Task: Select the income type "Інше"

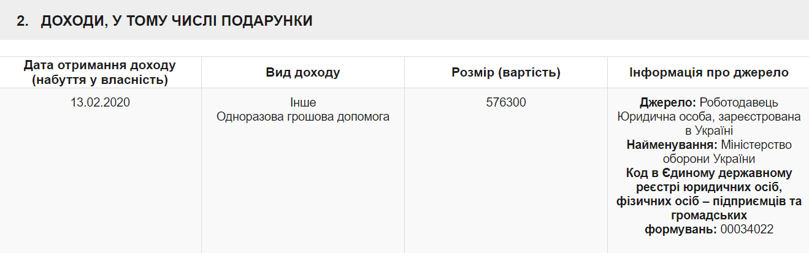Action: 303,102
